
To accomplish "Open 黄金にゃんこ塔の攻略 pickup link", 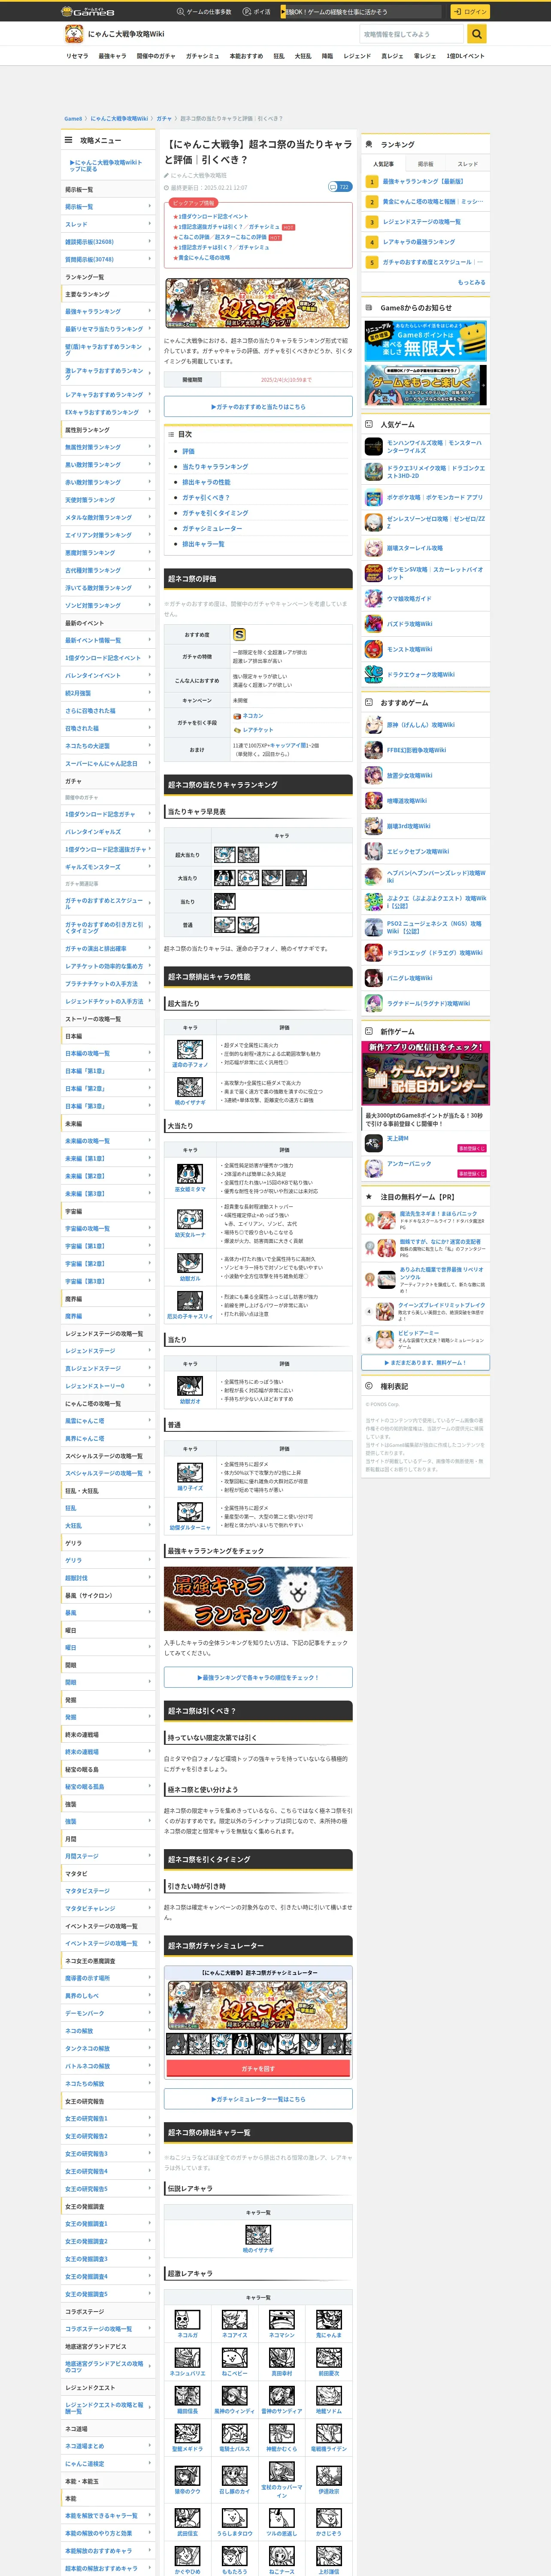I will [204, 258].
